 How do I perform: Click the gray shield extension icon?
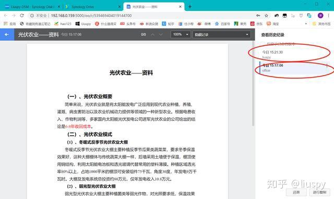301,16
